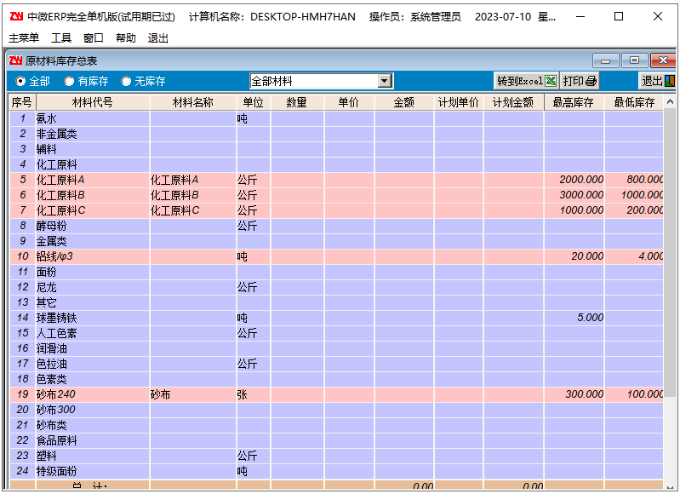Click the 金额 column header

404,102
